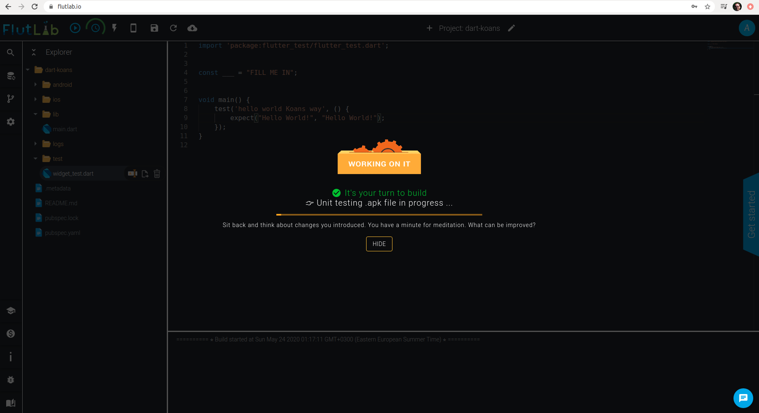The image size is (759, 413).
Task: Open main.dart in the editor
Action: tap(64, 129)
